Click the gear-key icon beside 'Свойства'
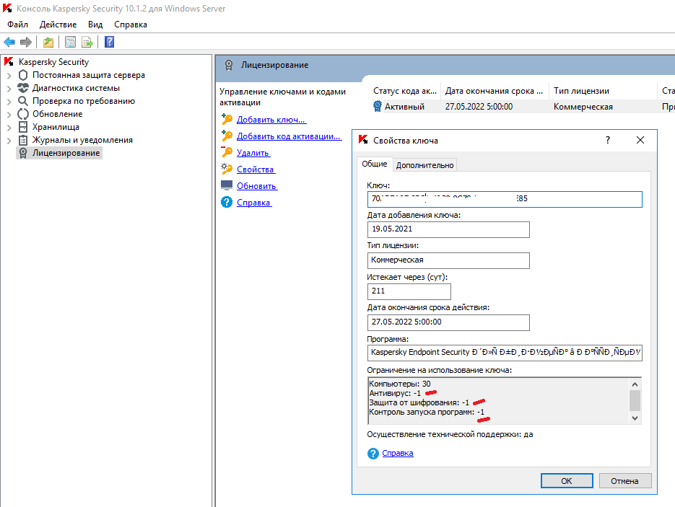This screenshot has width=675, height=507. pyautogui.click(x=227, y=169)
